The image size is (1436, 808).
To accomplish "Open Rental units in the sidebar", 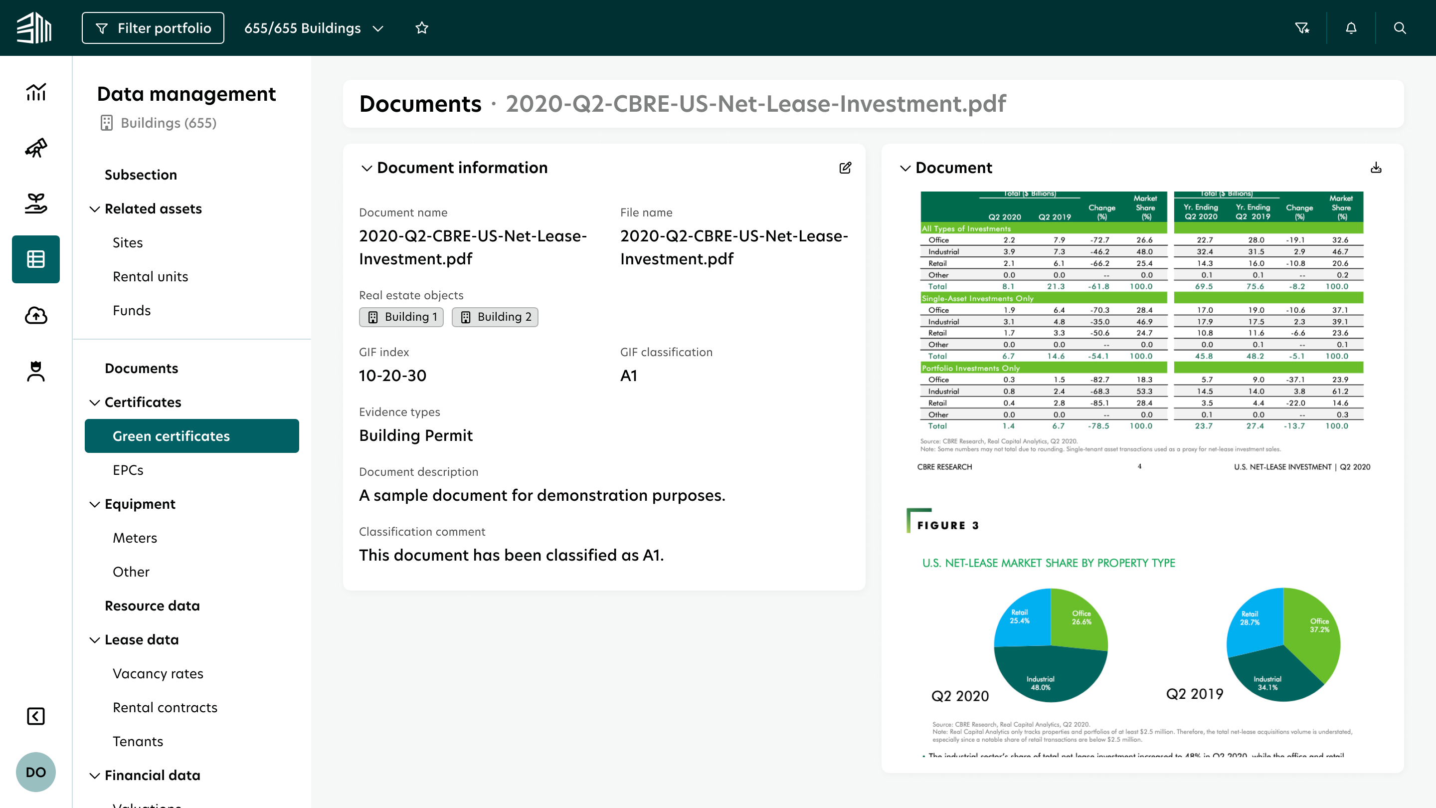I will pyautogui.click(x=151, y=277).
